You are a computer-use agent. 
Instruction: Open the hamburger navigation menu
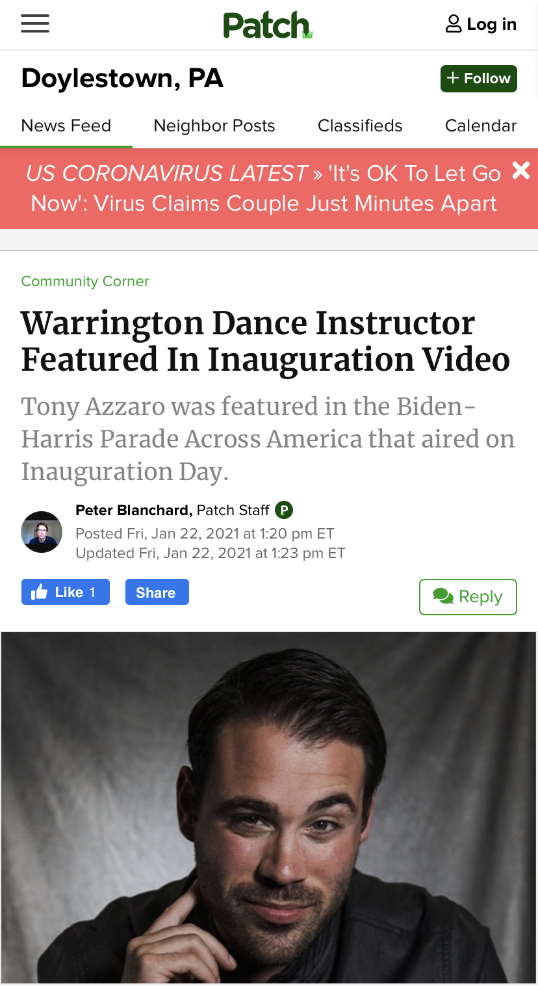(35, 24)
